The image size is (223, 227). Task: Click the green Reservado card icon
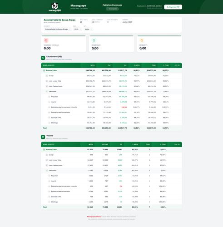(x=94, y=40)
